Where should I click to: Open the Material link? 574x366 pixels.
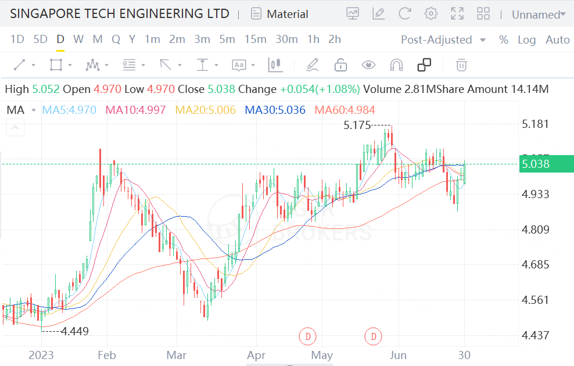click(x=281, y=14)
